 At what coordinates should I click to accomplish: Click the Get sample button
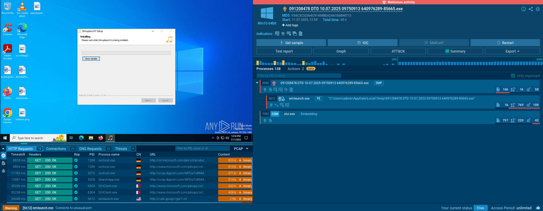pyautogui.click(x=291, y=43)
